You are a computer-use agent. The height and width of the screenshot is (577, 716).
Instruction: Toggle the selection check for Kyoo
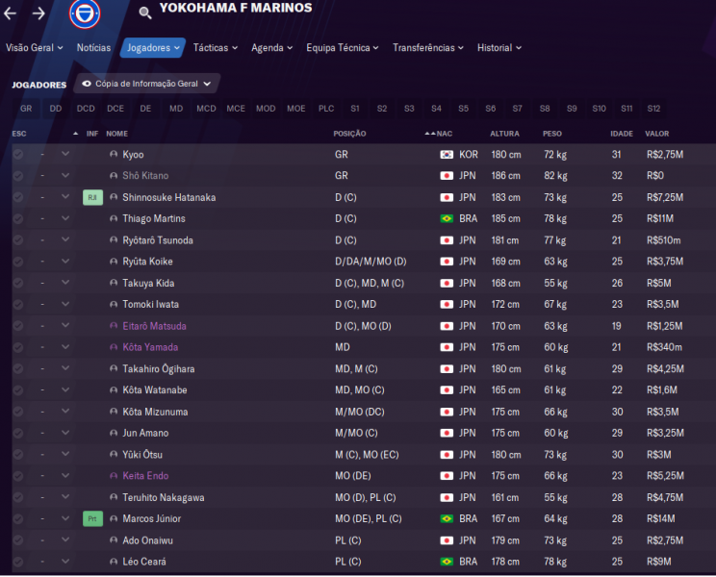(18, 154)
